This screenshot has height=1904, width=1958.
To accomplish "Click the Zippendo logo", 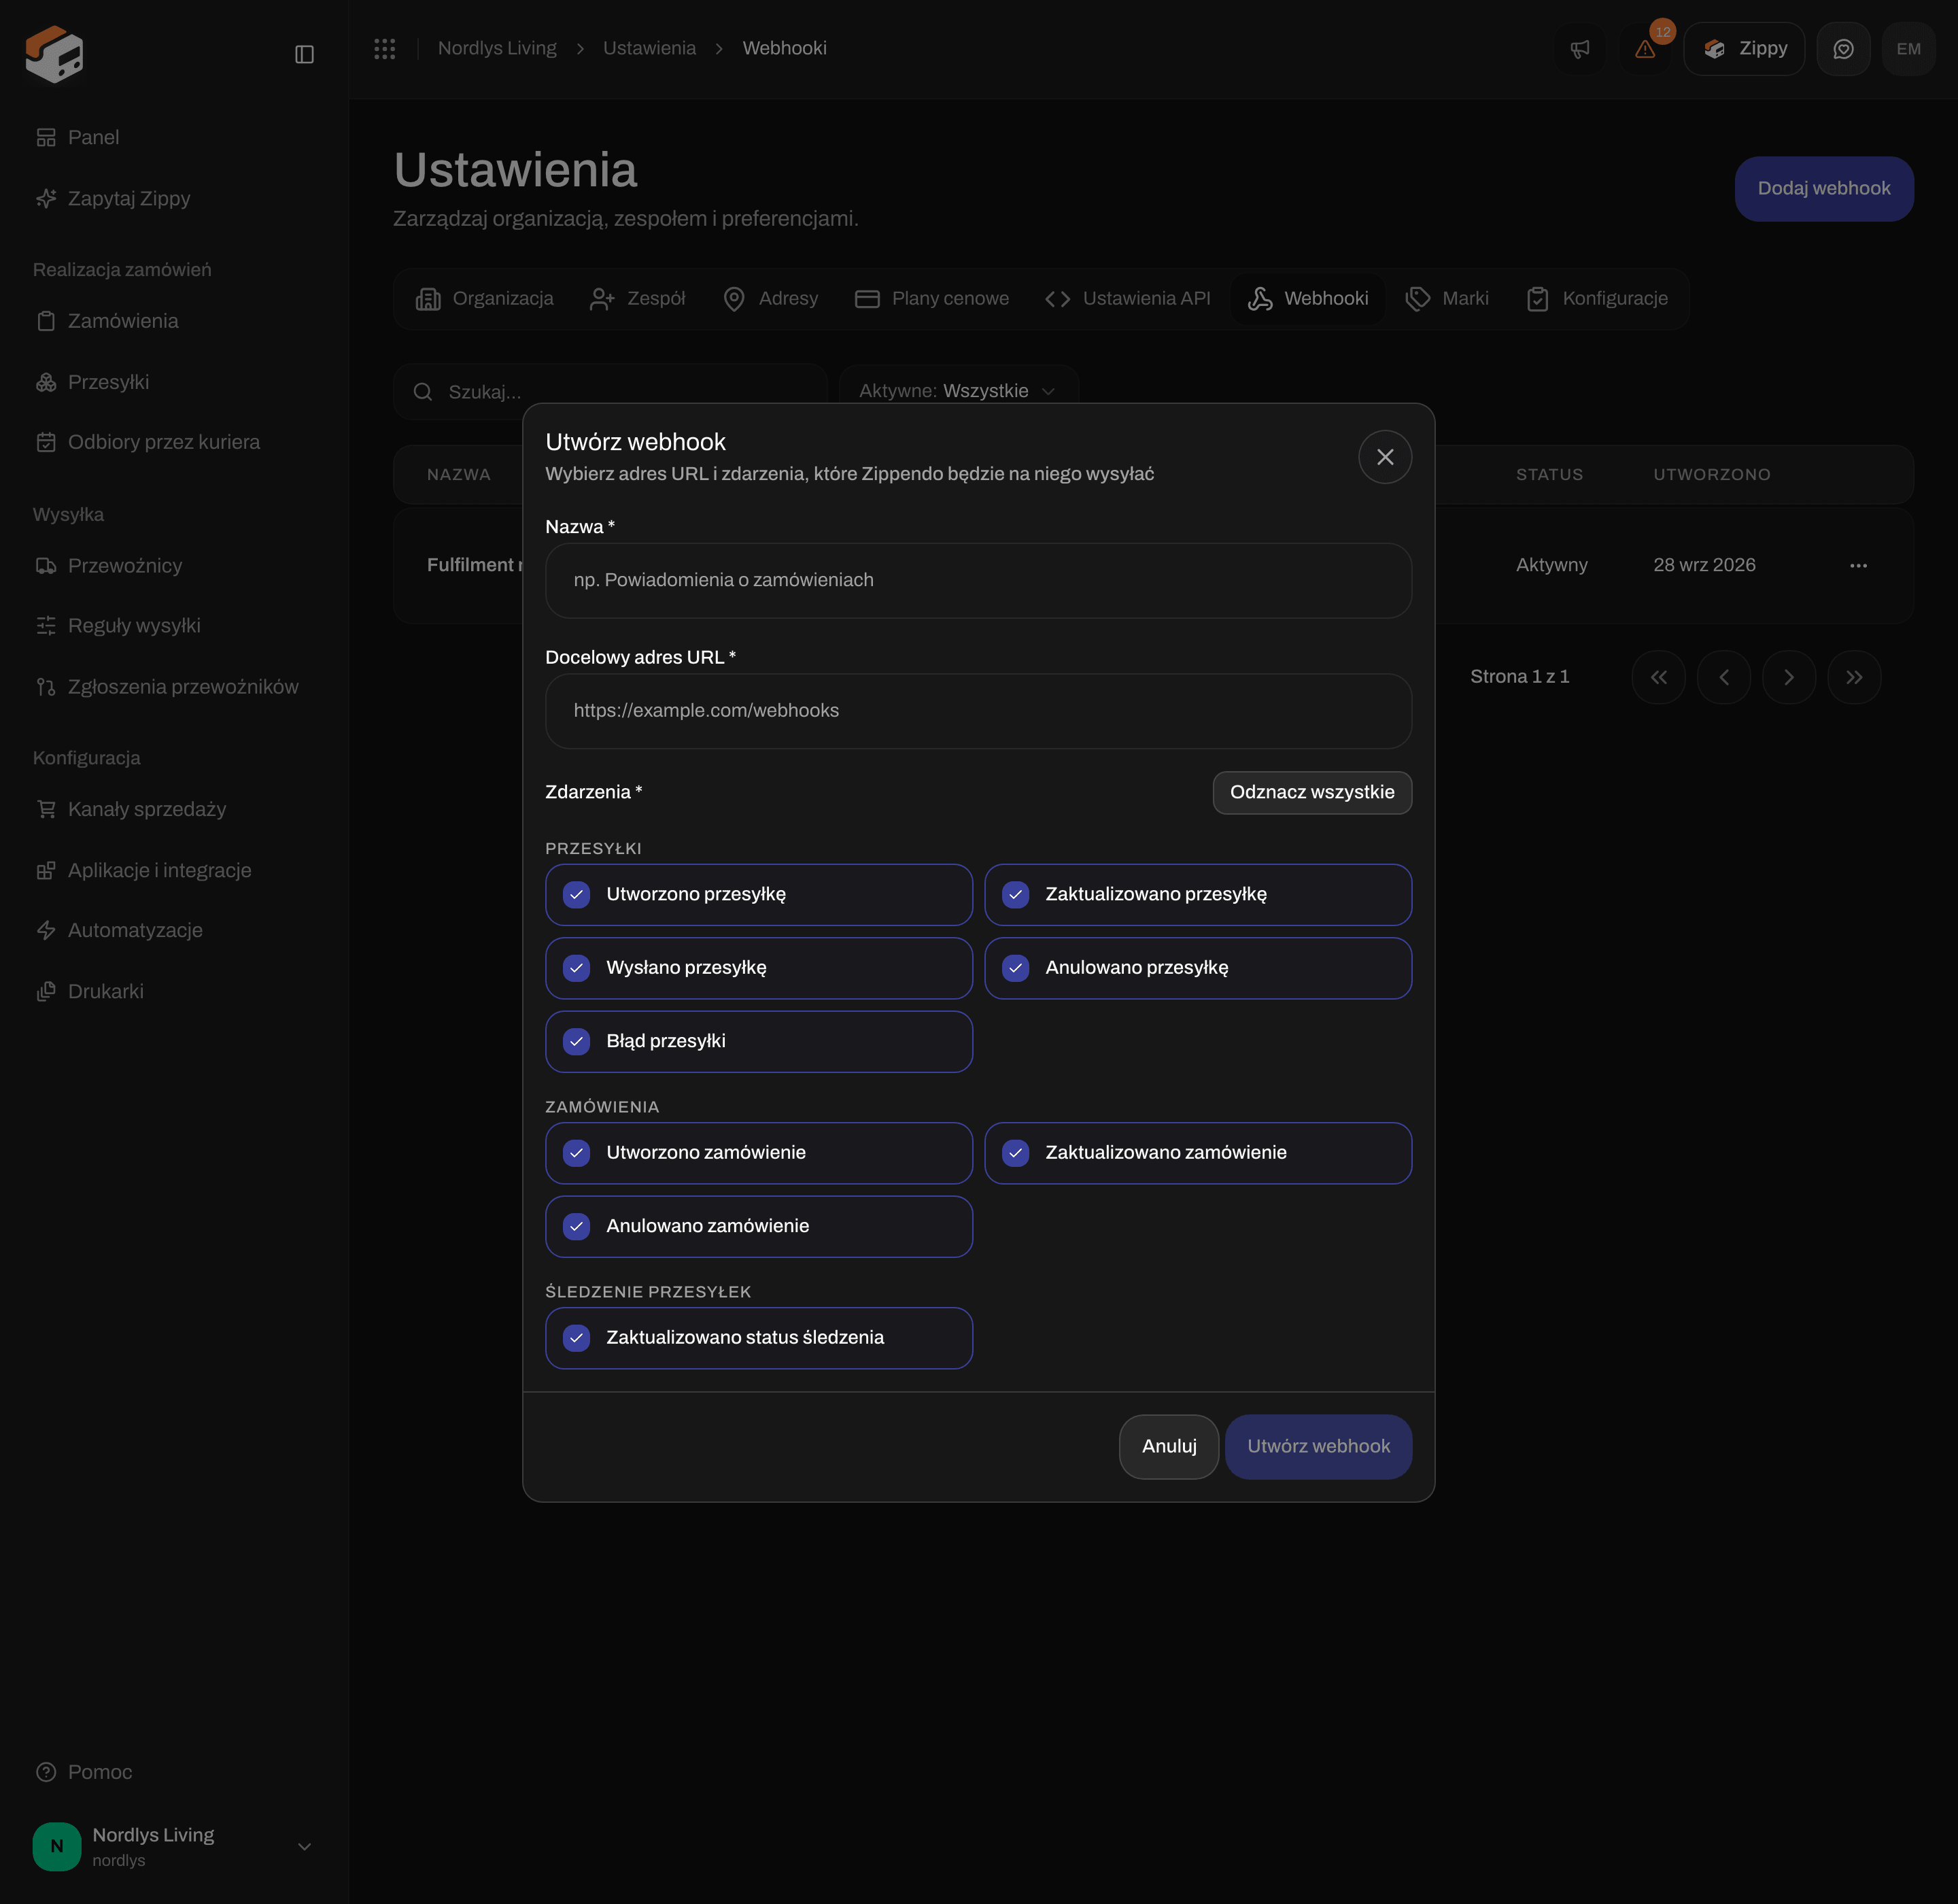I will click(54, 54).
